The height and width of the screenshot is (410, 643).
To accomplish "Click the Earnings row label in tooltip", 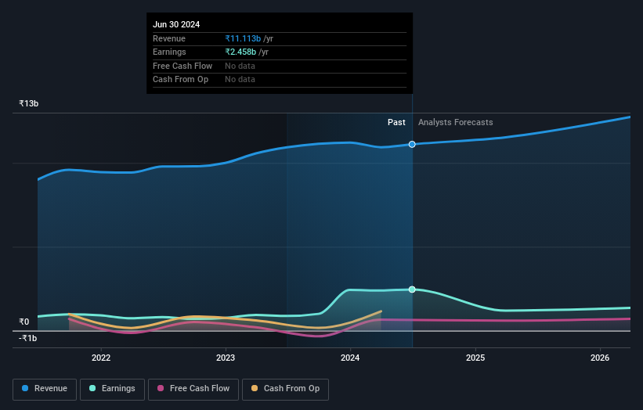I will 169,52.
